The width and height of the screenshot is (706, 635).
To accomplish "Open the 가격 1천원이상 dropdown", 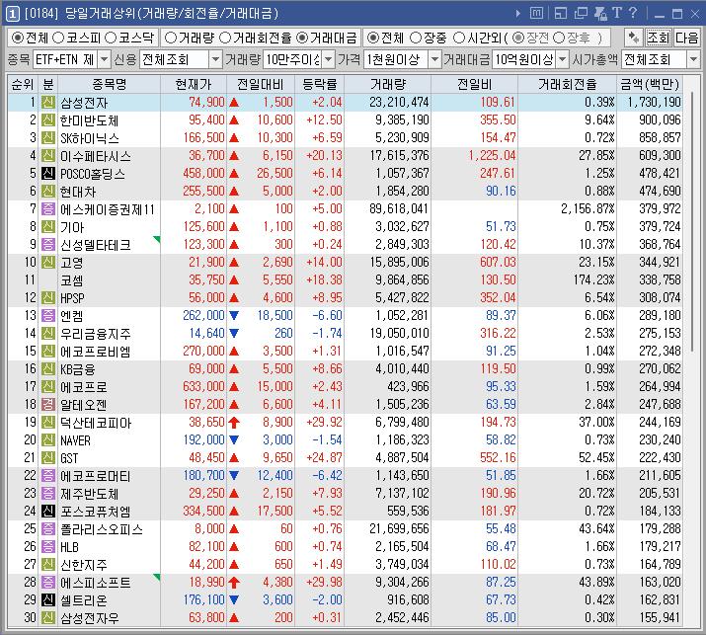I will click(434, 59).
